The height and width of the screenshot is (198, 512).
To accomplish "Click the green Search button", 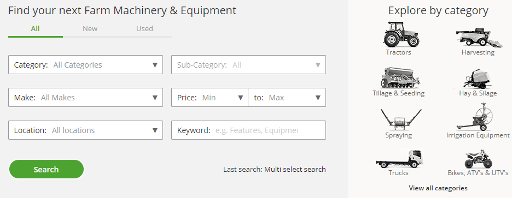I will point(46,169).
